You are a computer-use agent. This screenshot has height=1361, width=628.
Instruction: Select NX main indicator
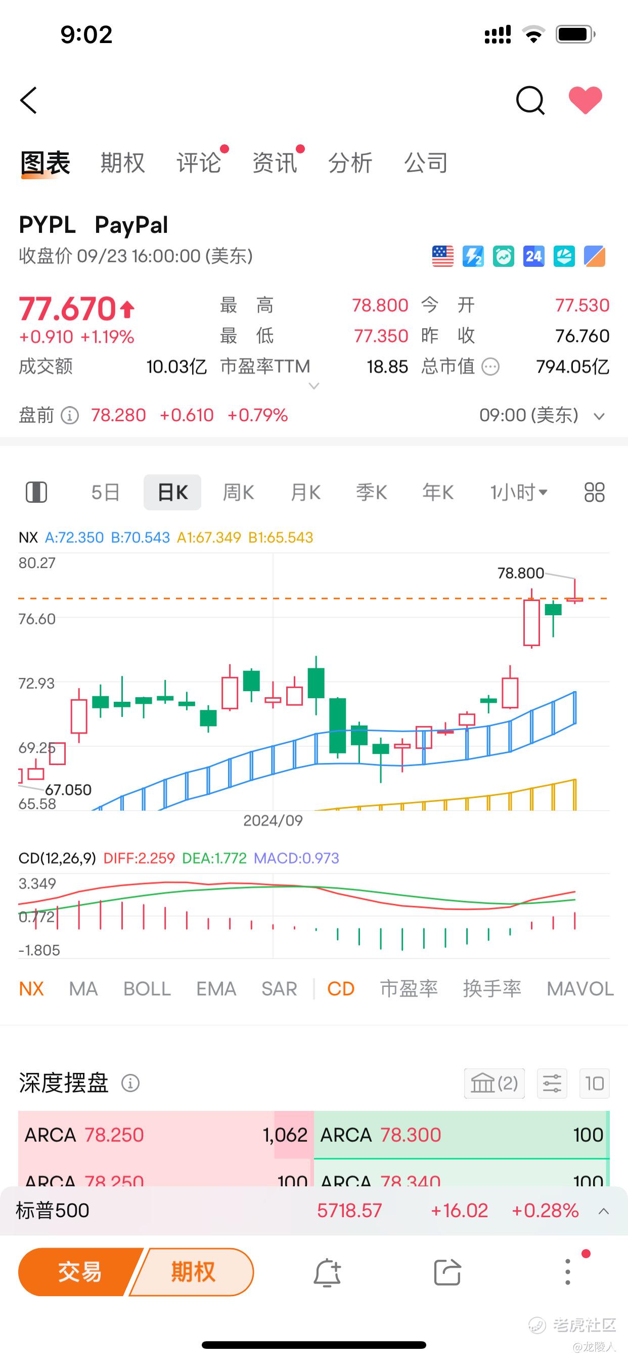(31, 988)
